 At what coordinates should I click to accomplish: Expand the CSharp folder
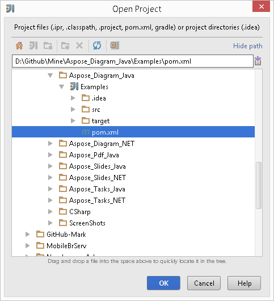tap(50, 211)
